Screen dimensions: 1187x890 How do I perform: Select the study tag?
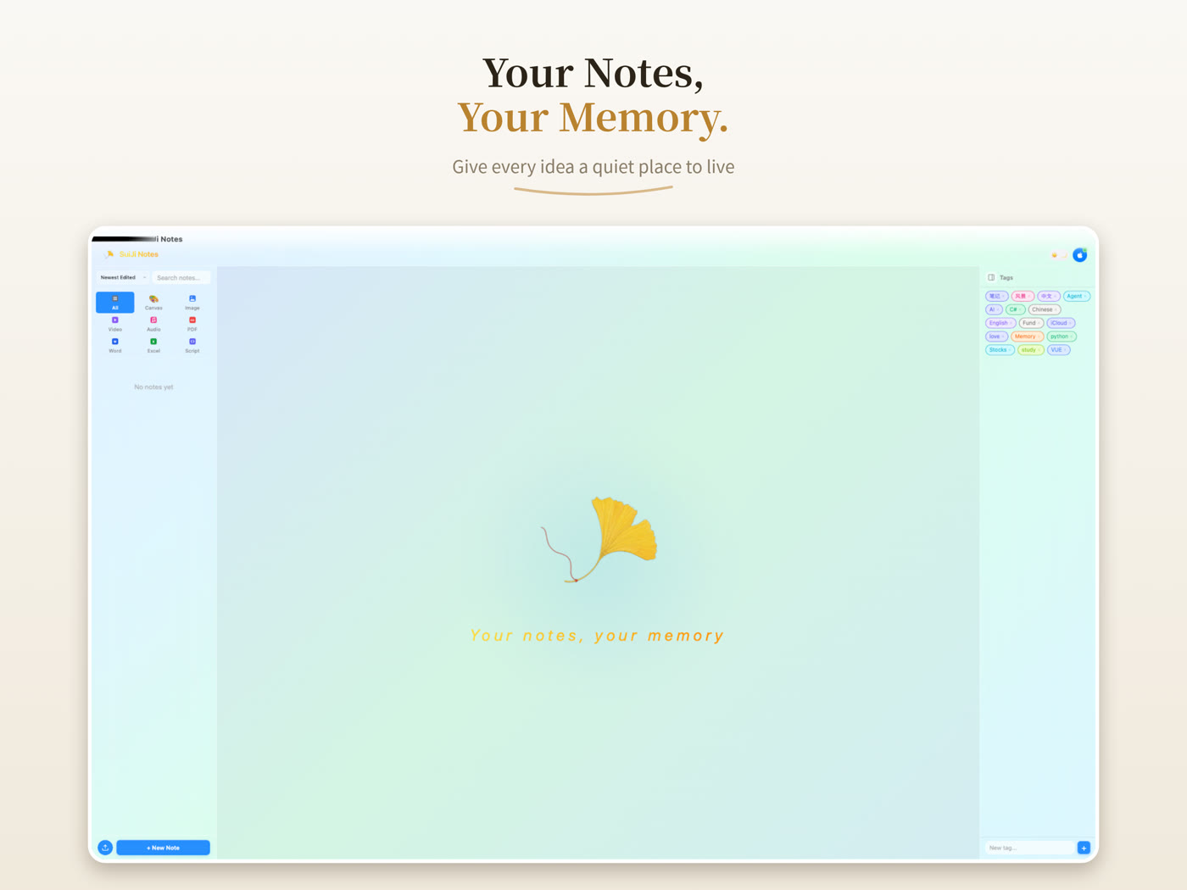click(1031, 350)
